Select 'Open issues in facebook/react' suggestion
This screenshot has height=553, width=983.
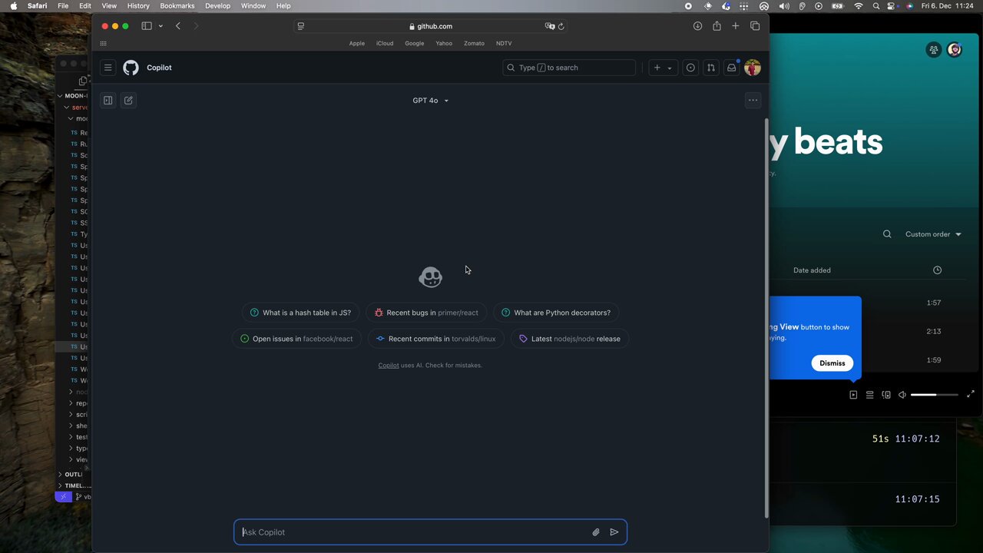click(x=296, y=339)
